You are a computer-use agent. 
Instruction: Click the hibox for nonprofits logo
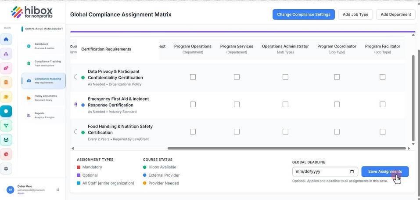[32, 12]
